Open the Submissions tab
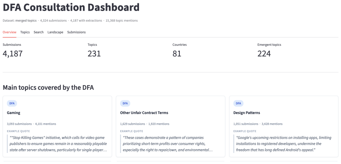Viewport: 341px width, 164px height. coord(77,32)
